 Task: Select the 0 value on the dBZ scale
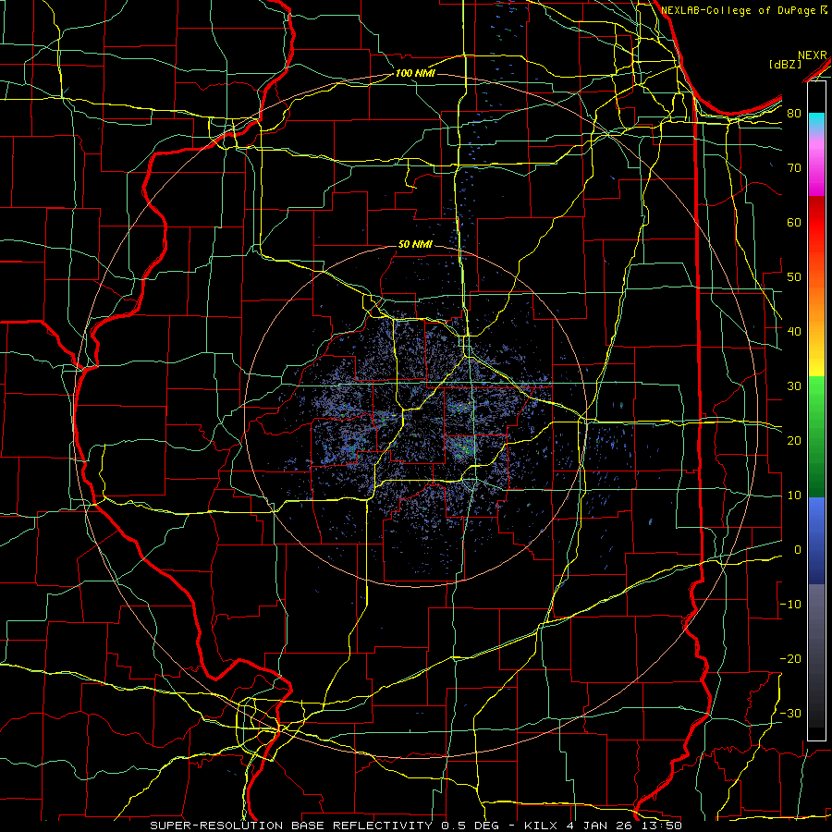pyautogui.click(x=798, y=550)
